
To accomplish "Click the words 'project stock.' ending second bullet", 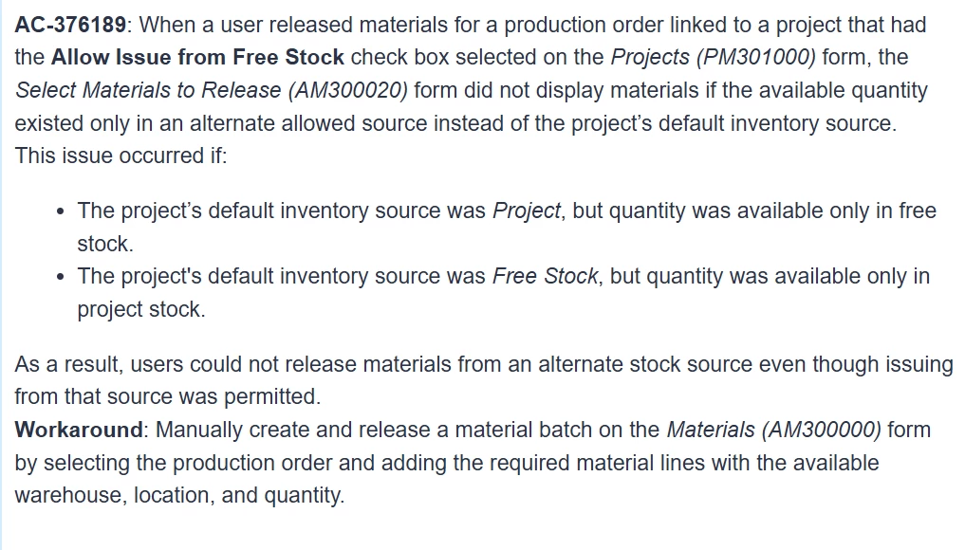I will [141, 309].
